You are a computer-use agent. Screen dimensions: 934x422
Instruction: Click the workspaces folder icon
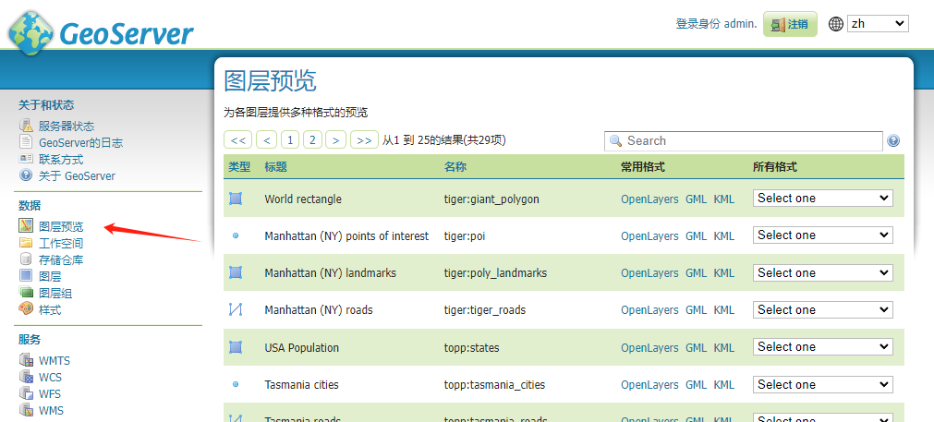click(x=26, y=243)
